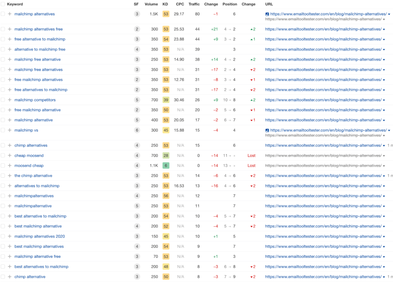Click plus icon beside 'free mailchimp alternatives'
Viewport: 393px width, 282px height.
tap(10, 79)
